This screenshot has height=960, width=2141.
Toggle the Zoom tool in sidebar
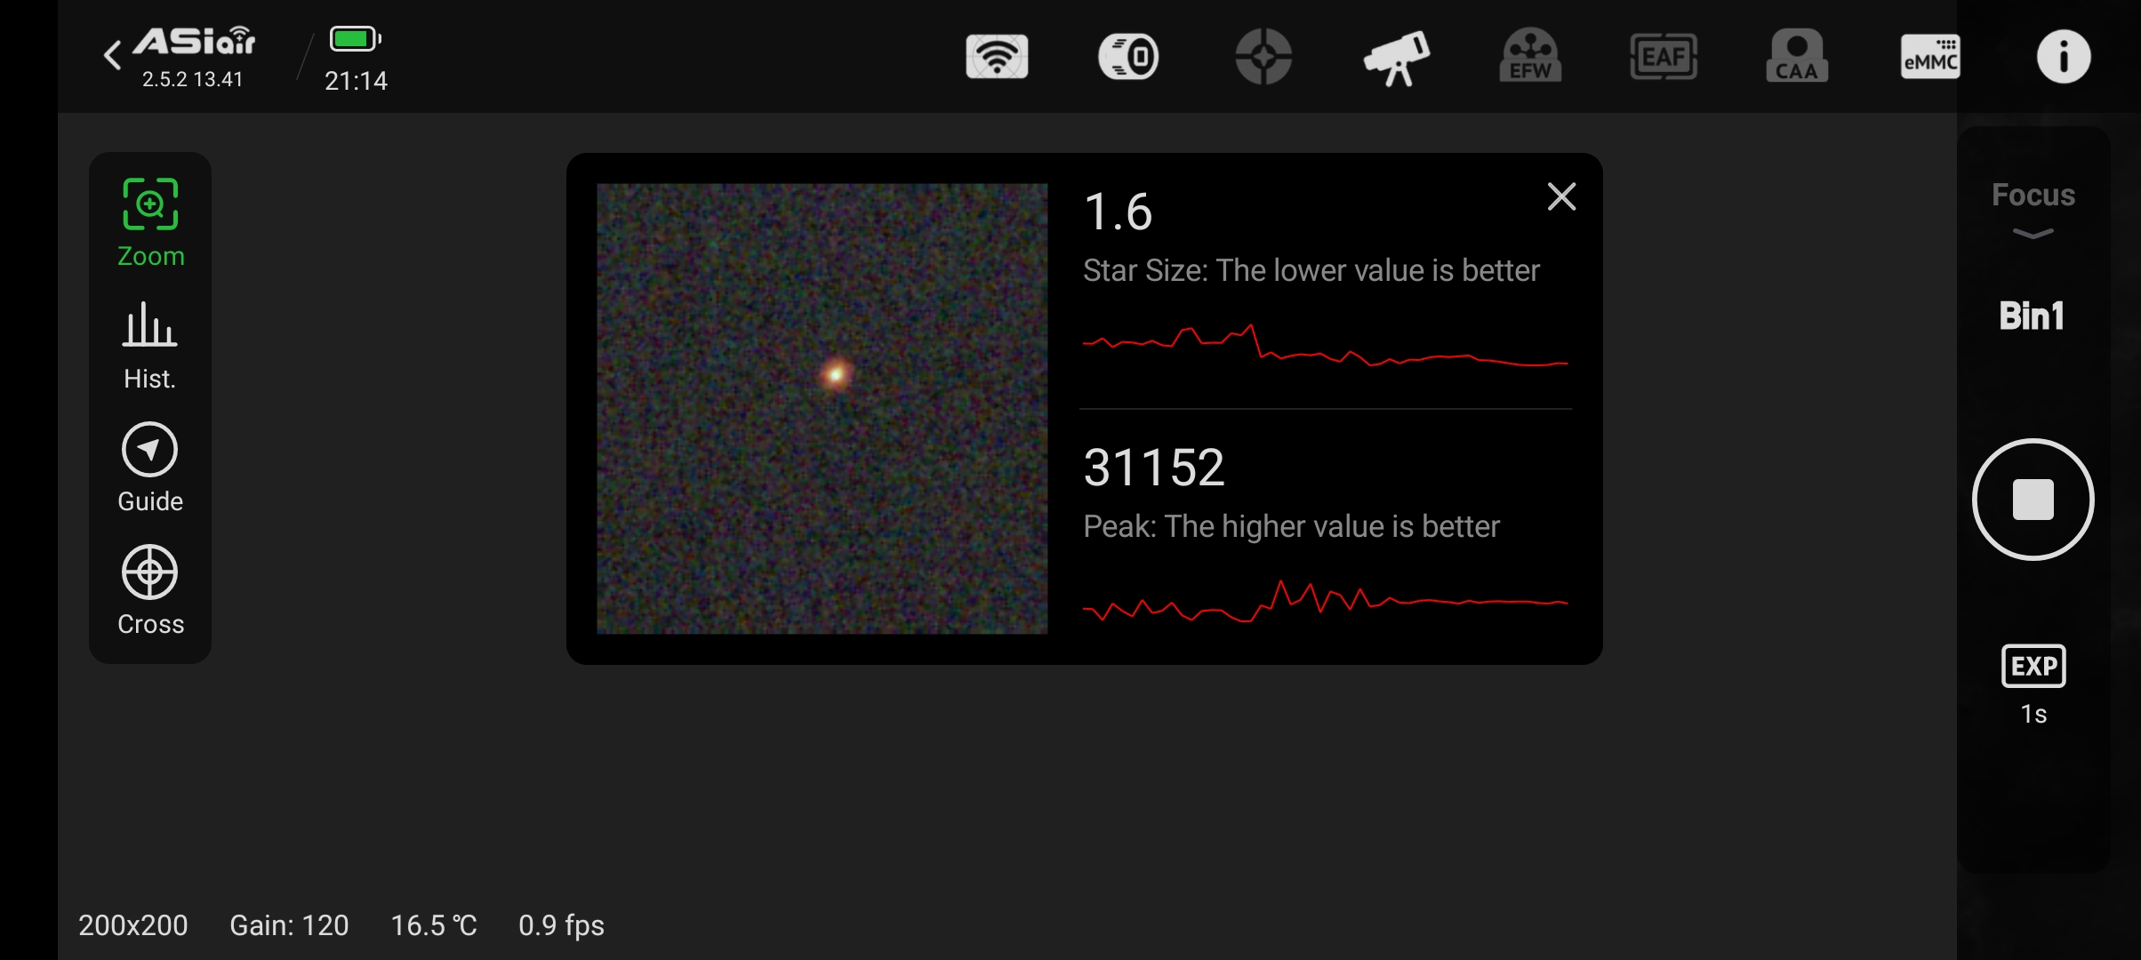150,222
